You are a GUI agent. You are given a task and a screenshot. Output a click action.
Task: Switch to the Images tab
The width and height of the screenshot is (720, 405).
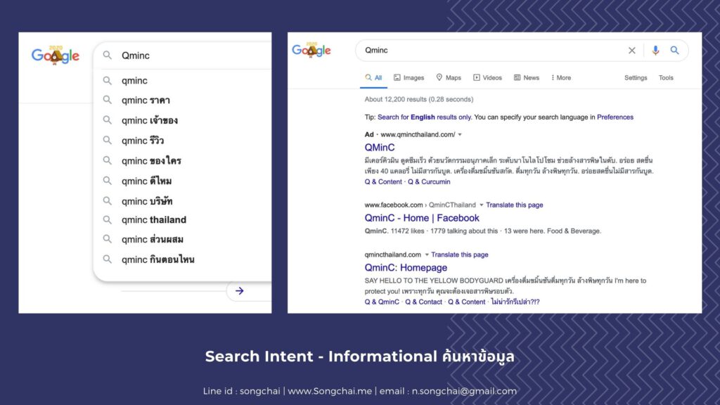[x=409, y=77]
